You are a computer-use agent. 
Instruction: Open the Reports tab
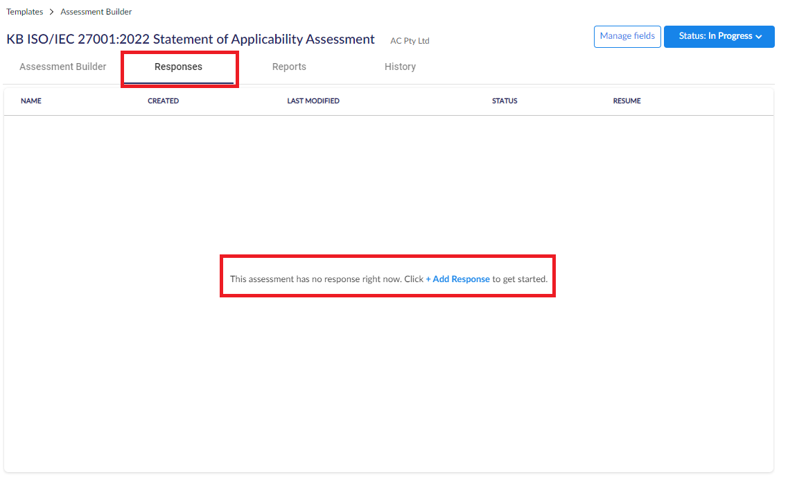[289, 67]
